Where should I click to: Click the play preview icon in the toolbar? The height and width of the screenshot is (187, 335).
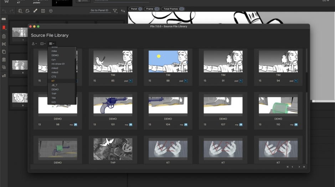(43, 11)
